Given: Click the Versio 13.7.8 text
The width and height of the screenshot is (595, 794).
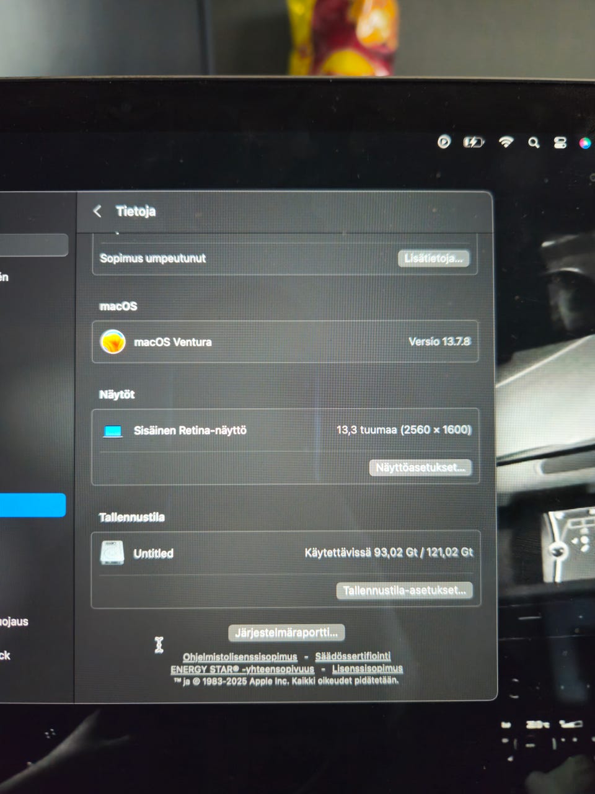Looking at the screenshot, I should (x=439, y=341).
